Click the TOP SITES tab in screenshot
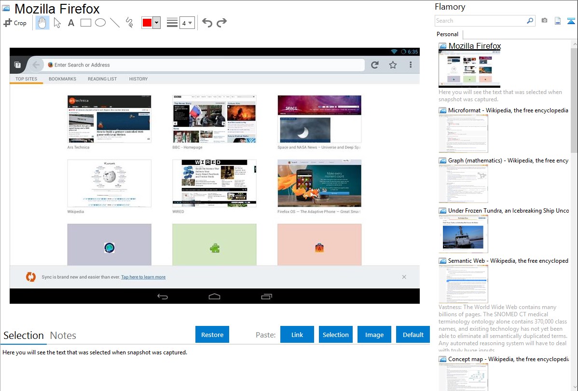Screen dimensions: 578x391 coord(26,79)
